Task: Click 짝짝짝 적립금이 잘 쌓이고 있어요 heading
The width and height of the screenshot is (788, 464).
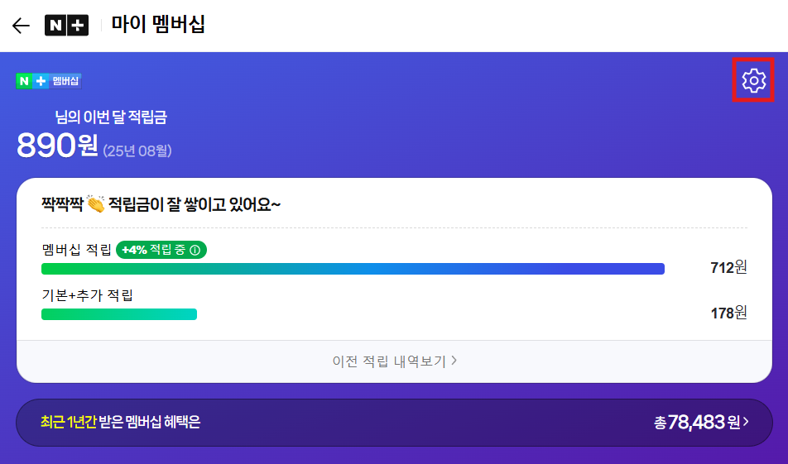Action: [161, 204]
